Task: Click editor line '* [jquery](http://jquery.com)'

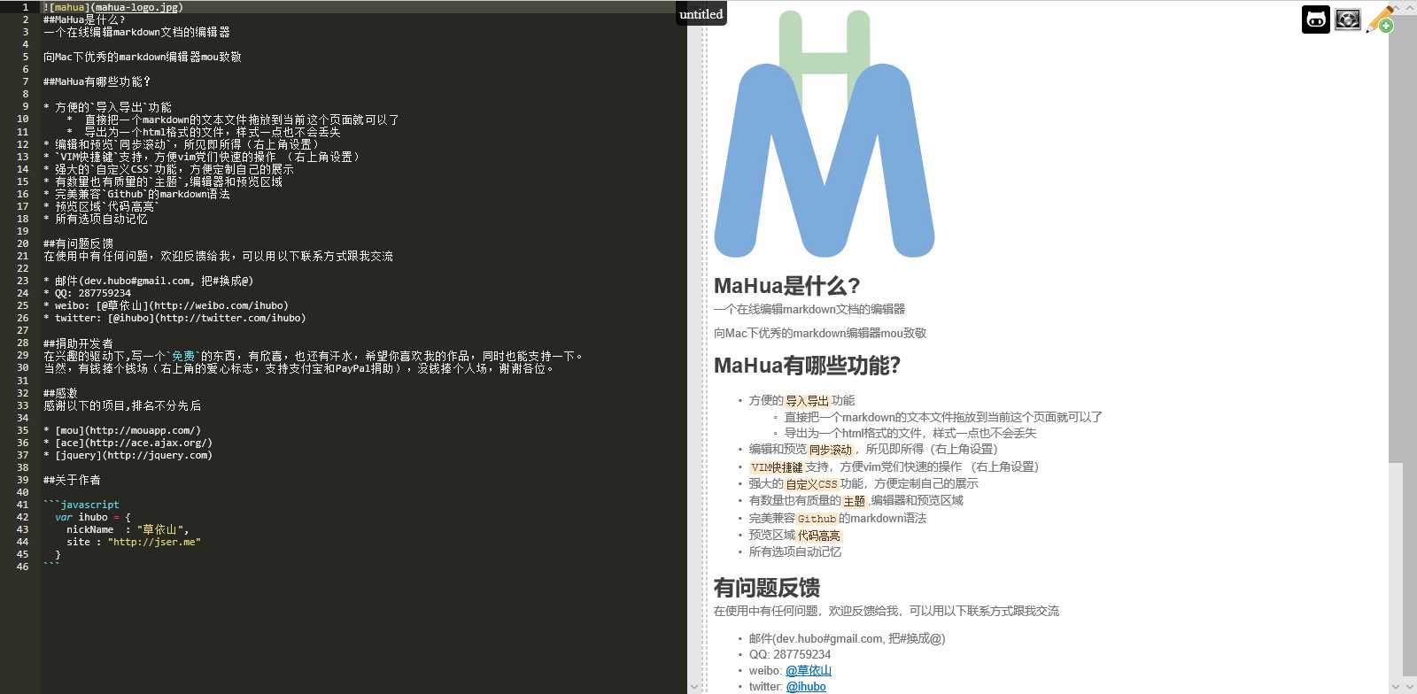Action: (x=128, y=455)
